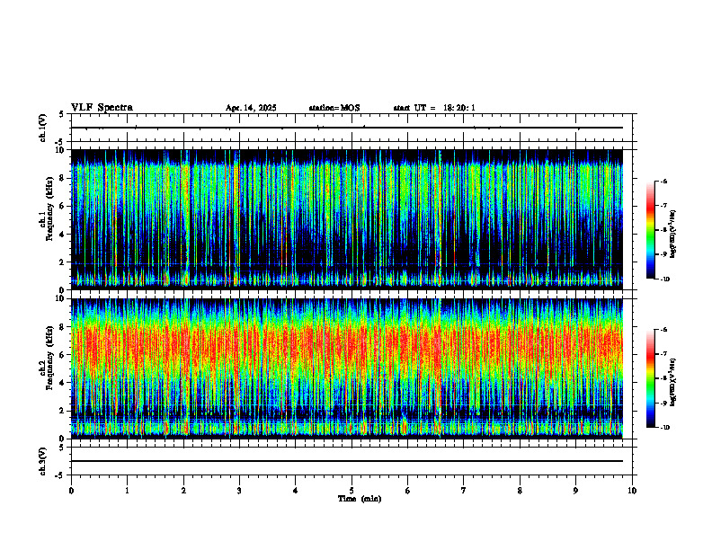This screenshot has height=550, width=712.
Task: Click the "start UT = 18:20:1" header text
Action: [434, 108]
